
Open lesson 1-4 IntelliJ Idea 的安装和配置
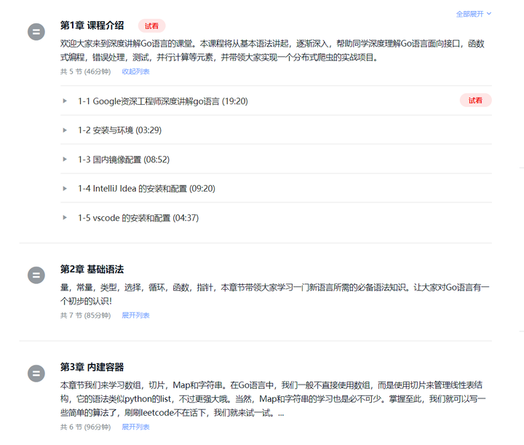(147, 189)
